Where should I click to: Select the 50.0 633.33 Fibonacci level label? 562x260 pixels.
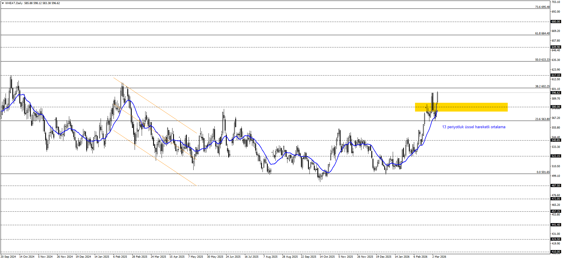(x=542, y=60)
